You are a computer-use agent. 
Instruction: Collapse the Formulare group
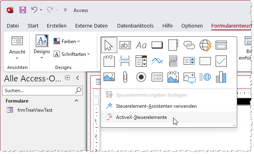click(x=76, y=101)
